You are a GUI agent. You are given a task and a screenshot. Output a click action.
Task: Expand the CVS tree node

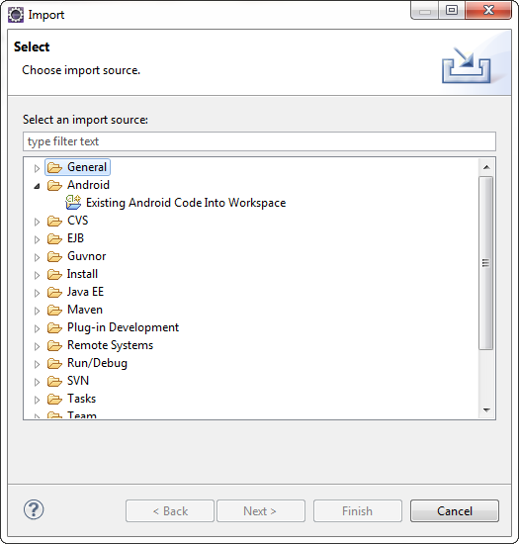click(37, 222)
